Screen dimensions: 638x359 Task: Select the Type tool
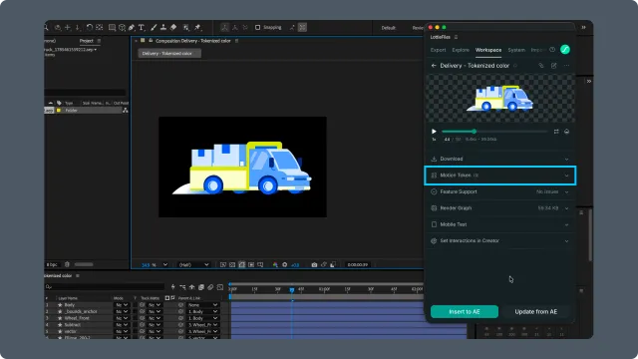pos(142,27)
